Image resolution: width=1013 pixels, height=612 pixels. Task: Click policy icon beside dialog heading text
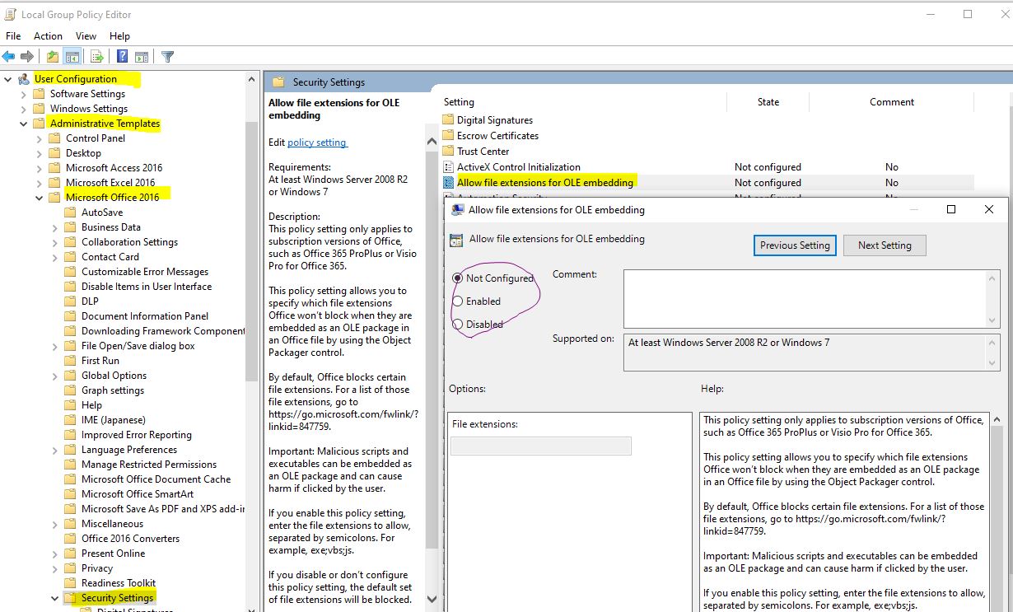pyautogui.click(x=456, y=241)
